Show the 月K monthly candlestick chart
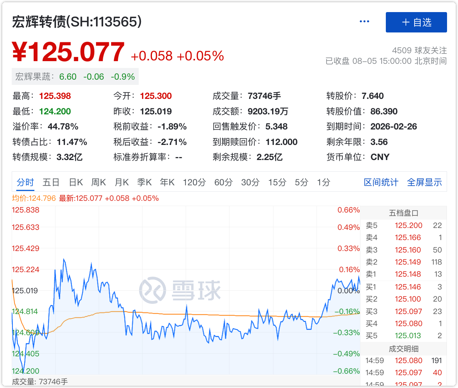This screenshot has height=388, width=458. point(122,182)
